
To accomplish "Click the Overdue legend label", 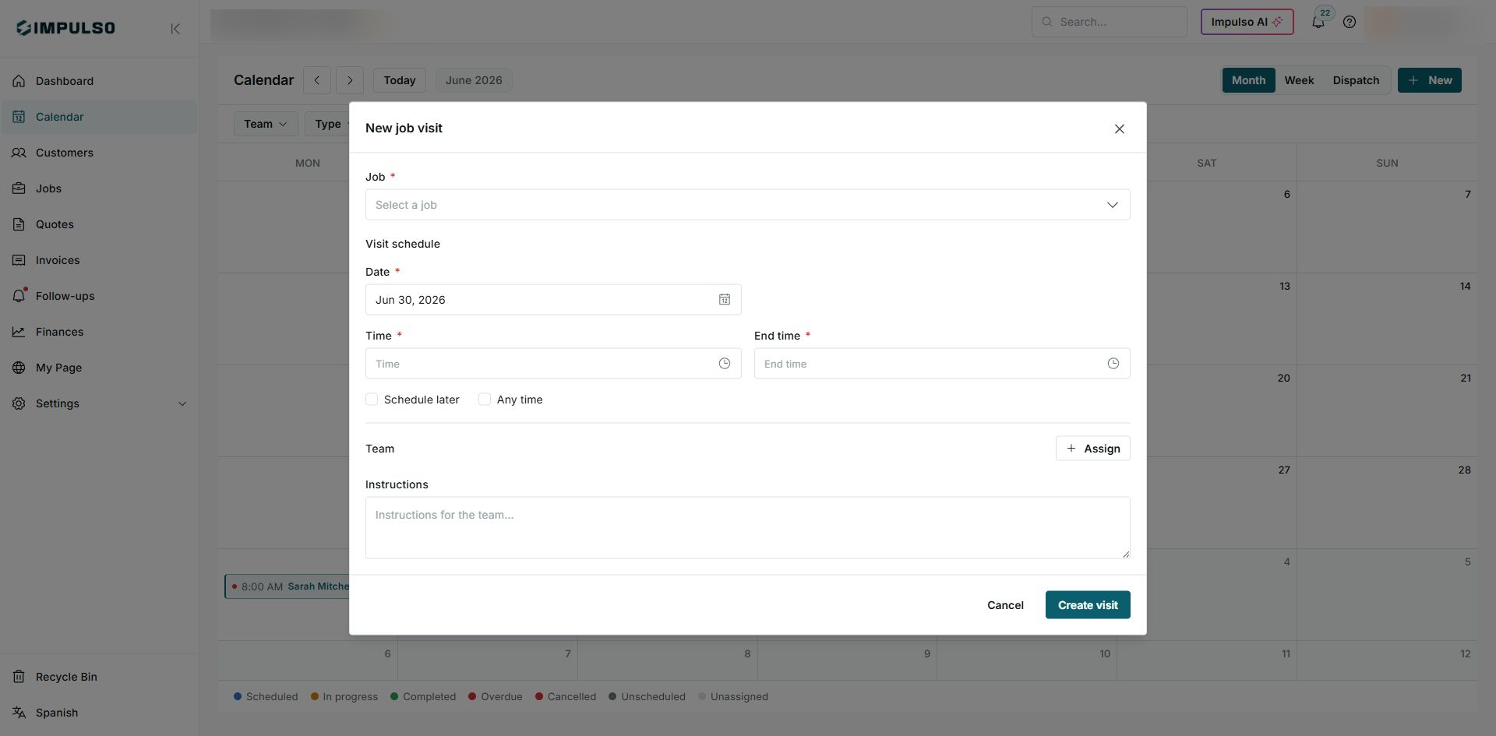I will pyautogui.click(x=502, y=697).
